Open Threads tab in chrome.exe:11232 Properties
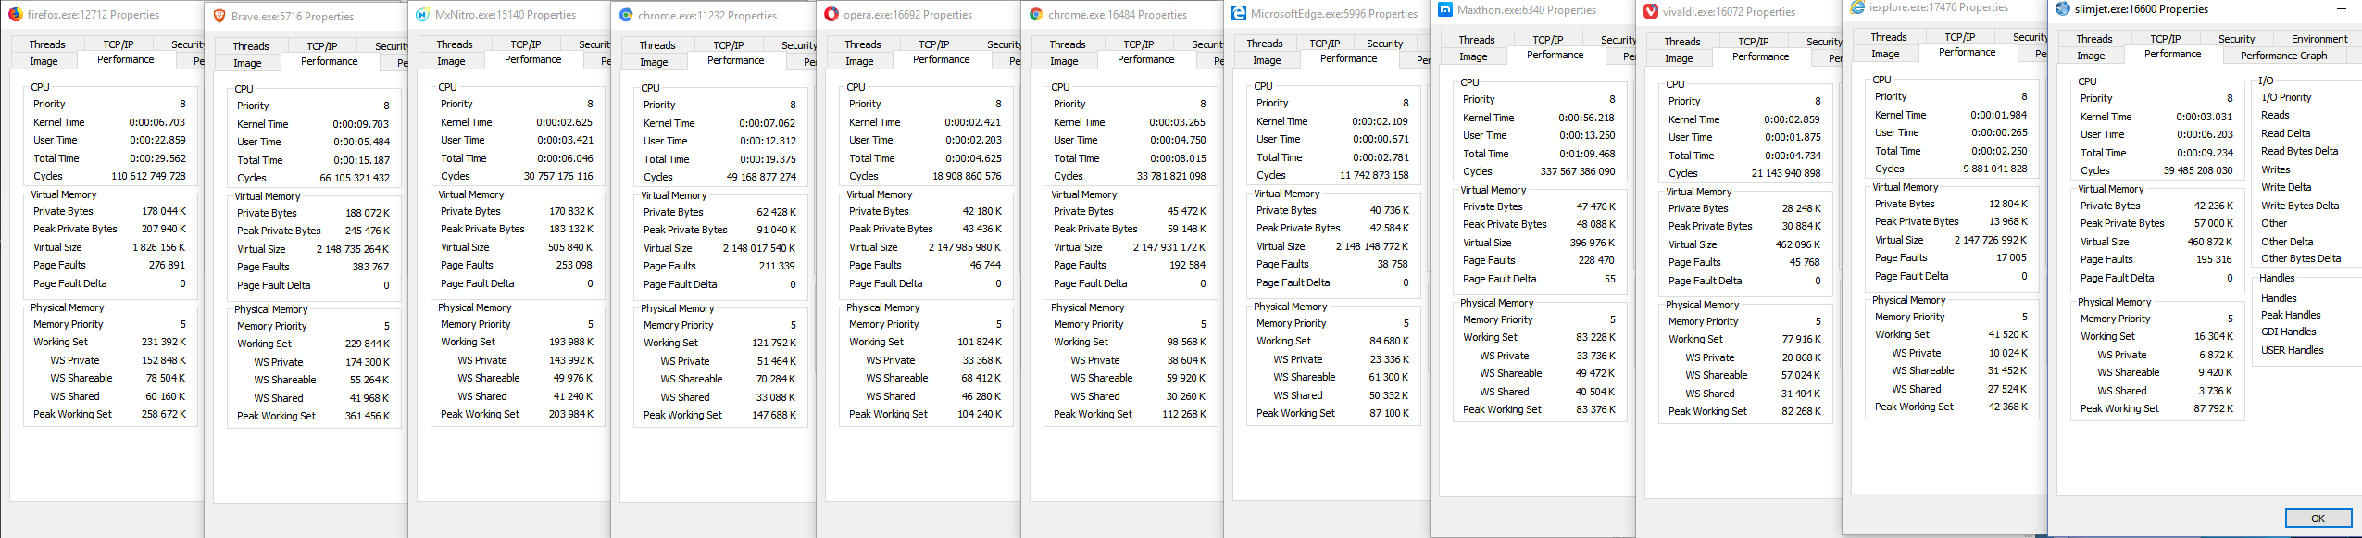Image resolution: width=2362 pixels, height=538 pixels. tap(657, 45)
